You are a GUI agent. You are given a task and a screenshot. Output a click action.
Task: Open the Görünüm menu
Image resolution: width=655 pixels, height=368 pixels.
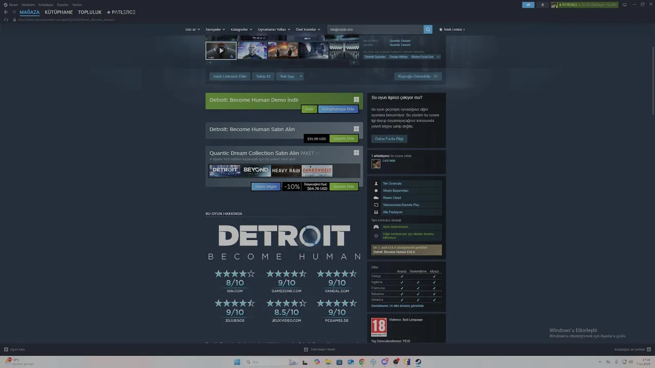28,5
